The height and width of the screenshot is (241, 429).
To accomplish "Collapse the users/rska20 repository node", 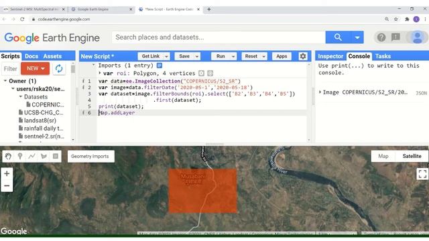I will click(13, 89).
